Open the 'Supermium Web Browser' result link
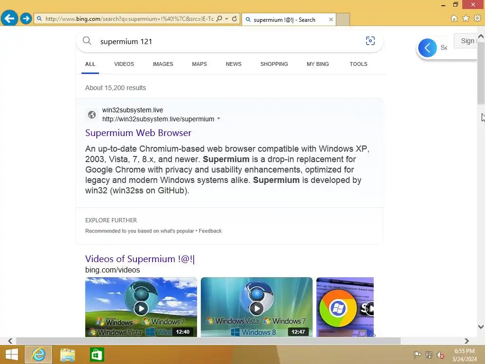Screen dimensions: 485x364 (138, 133)
